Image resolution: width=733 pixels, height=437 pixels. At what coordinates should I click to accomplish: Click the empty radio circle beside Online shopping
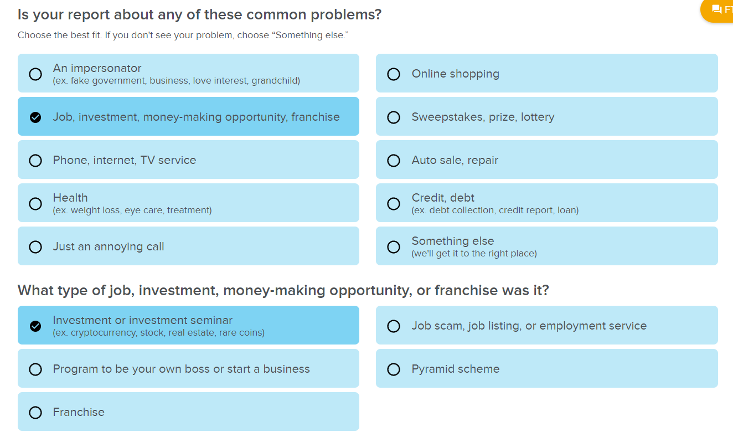[394, 74]
